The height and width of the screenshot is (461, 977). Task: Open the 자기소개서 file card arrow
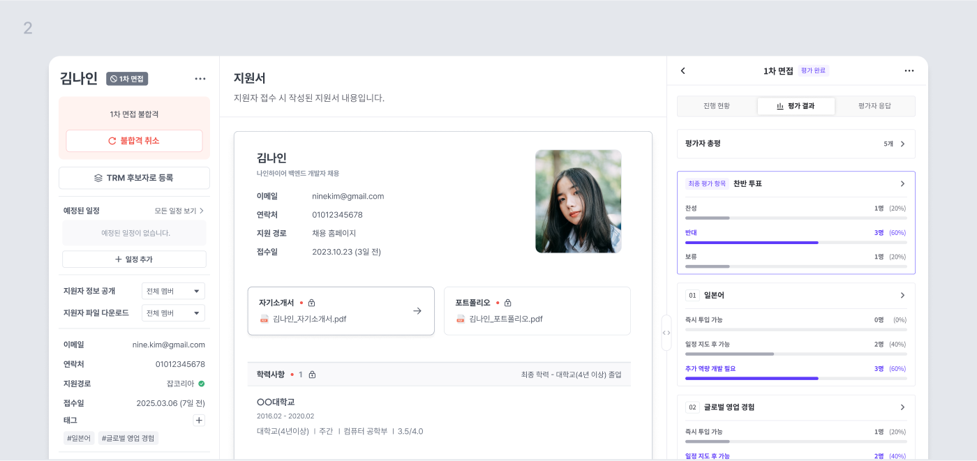[x=417, y=311]
